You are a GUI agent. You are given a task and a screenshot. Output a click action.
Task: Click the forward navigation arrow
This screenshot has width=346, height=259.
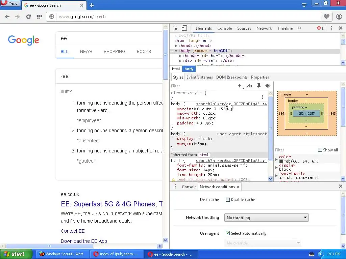(x=18, y=17)
